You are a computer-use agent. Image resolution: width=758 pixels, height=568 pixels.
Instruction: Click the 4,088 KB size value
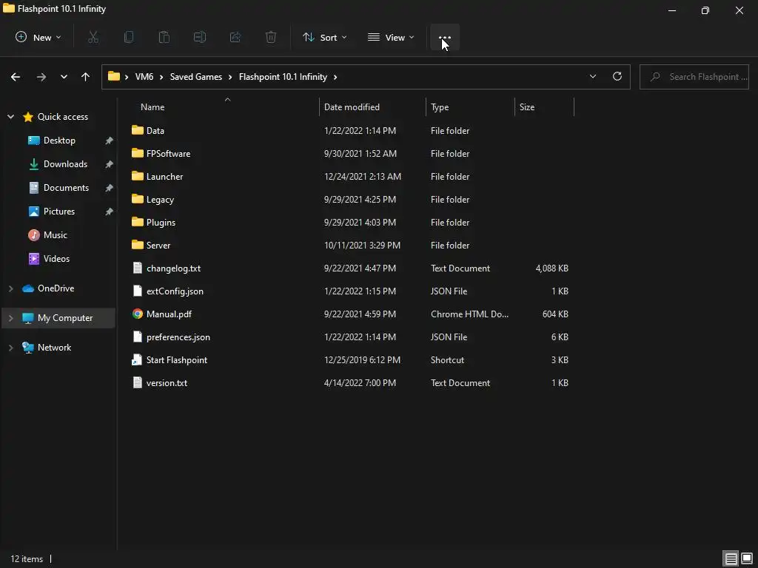(551, 268)
